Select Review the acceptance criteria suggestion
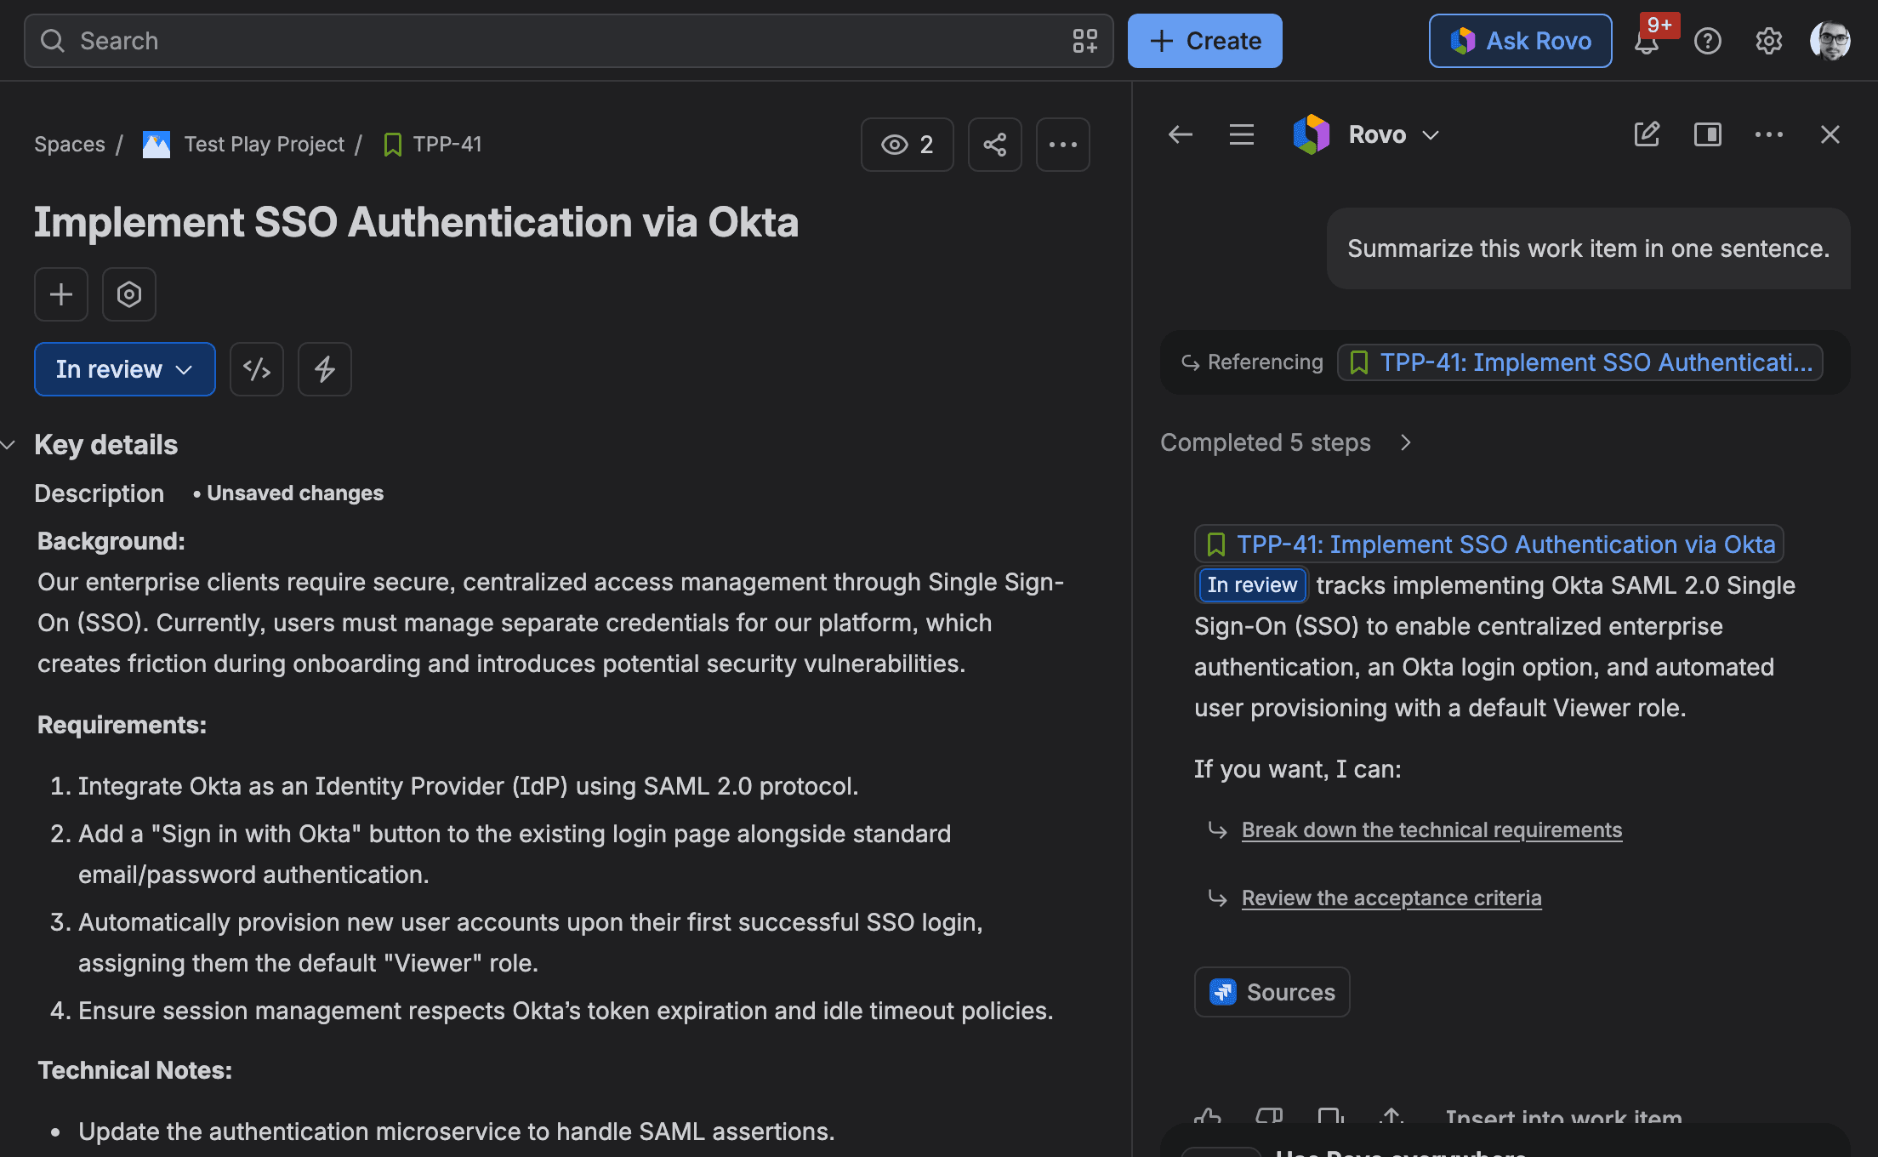 pos(1391,898)
